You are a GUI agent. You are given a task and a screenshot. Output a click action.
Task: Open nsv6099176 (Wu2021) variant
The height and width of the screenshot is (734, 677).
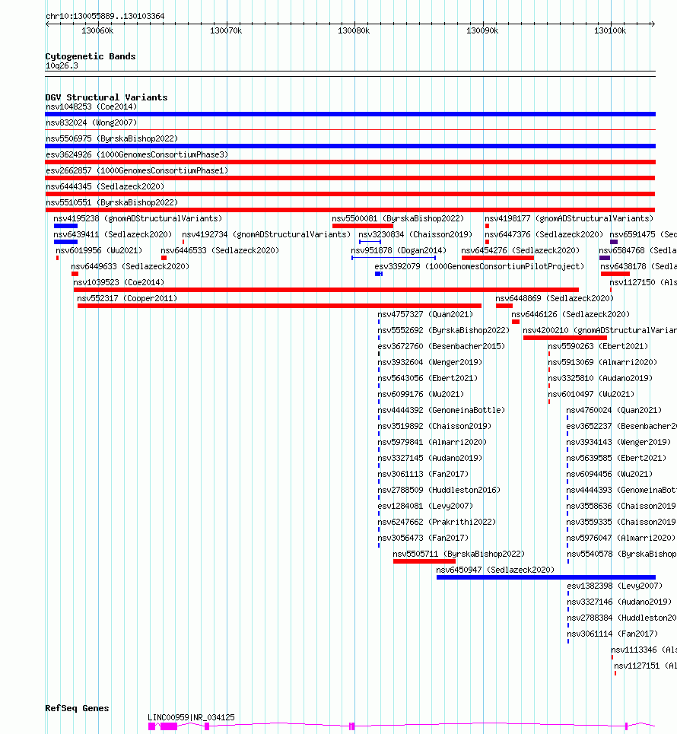[x=421, y=394]
